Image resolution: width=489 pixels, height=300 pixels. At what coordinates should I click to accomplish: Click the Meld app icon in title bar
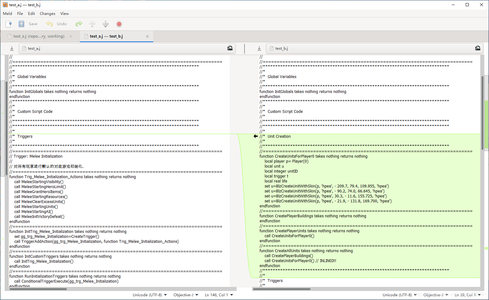click(x=5, y=5)
